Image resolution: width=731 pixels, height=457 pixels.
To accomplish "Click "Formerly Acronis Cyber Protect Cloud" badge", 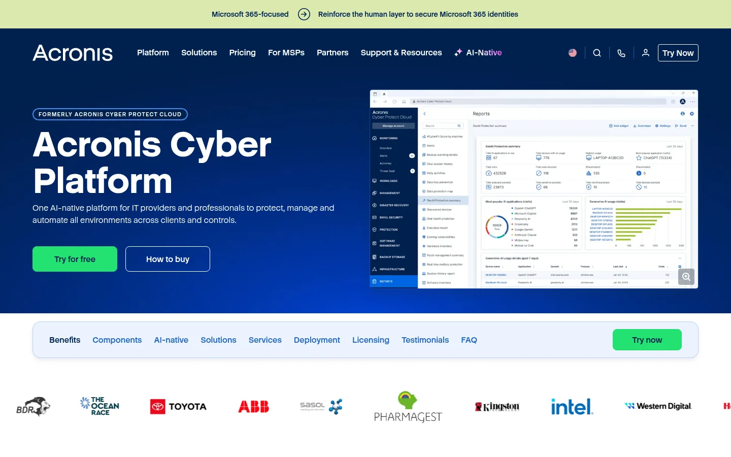I will pos(110,114).
